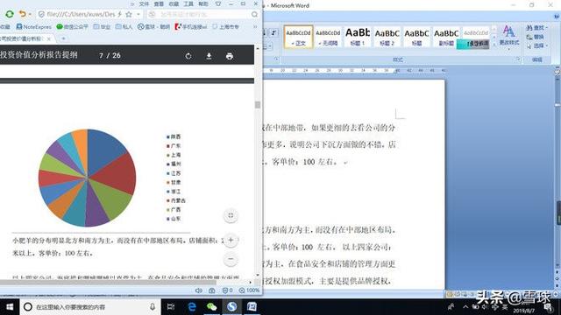The width and height of the screenshot is (561, 315).
Task: Apply the 标题 1 heading style
Action: (358, 37)
